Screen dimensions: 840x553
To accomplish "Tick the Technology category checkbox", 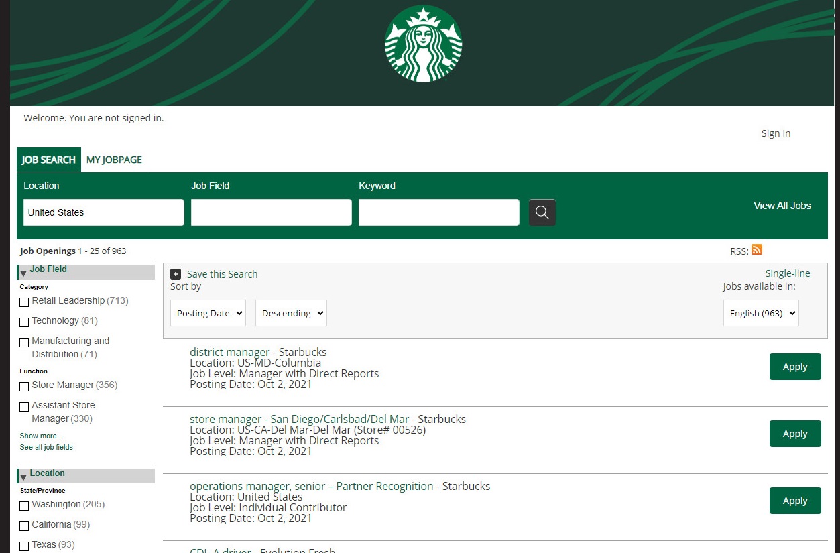I will point(24,322).
